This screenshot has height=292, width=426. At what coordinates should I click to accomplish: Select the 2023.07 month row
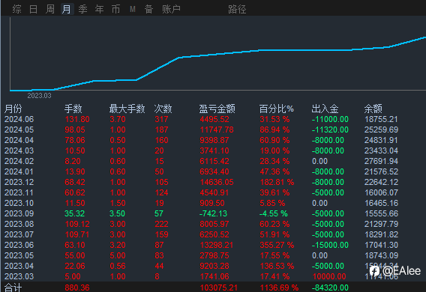coord(201,234)
